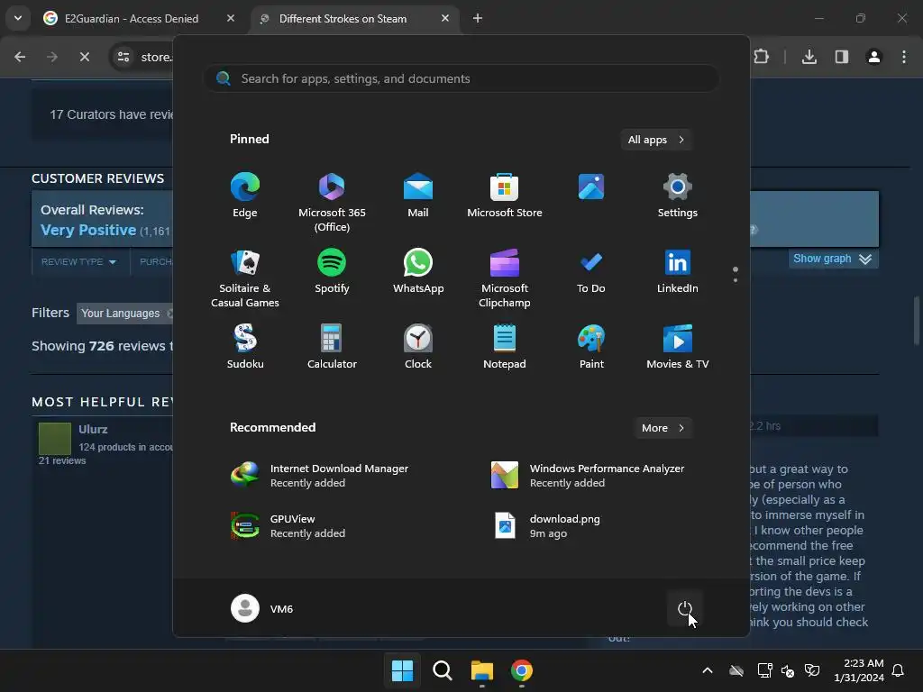
Task: Expand Review Type filter on Steam page
Action: (x=79, y=262)
